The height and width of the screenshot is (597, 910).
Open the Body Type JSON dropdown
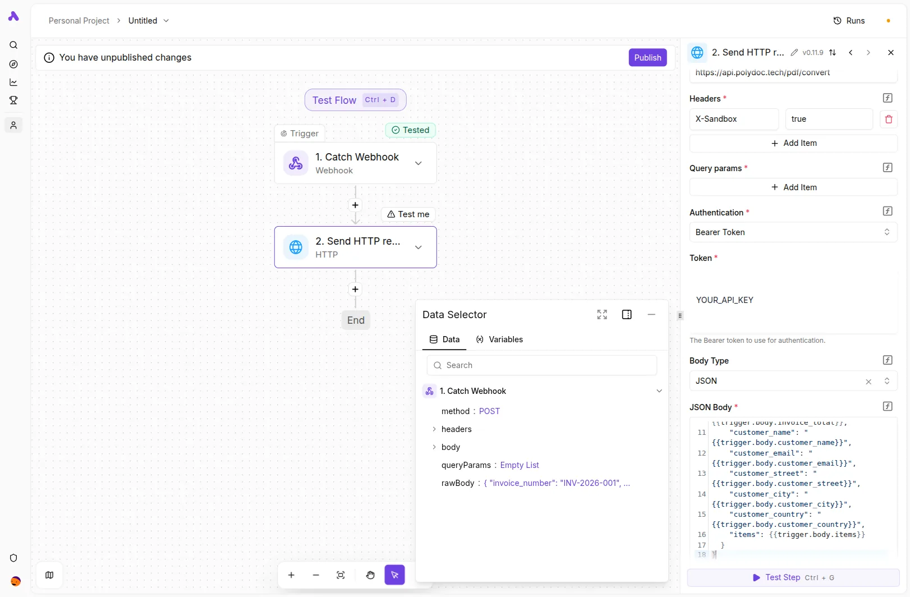point(793,381)
